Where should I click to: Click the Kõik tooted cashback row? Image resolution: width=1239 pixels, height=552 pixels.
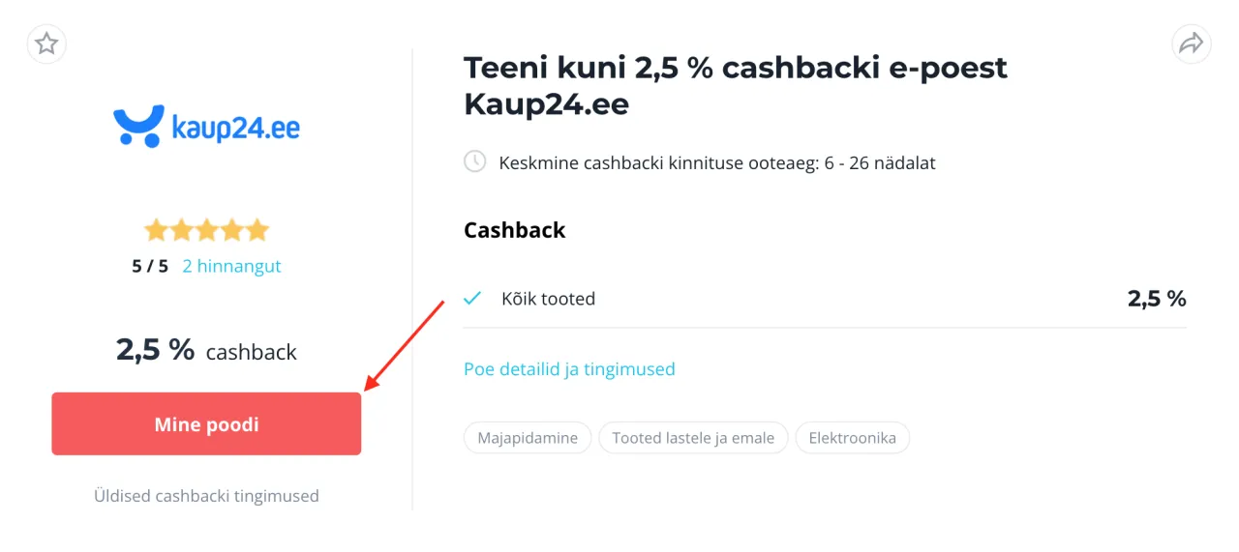tap(825, 299)
